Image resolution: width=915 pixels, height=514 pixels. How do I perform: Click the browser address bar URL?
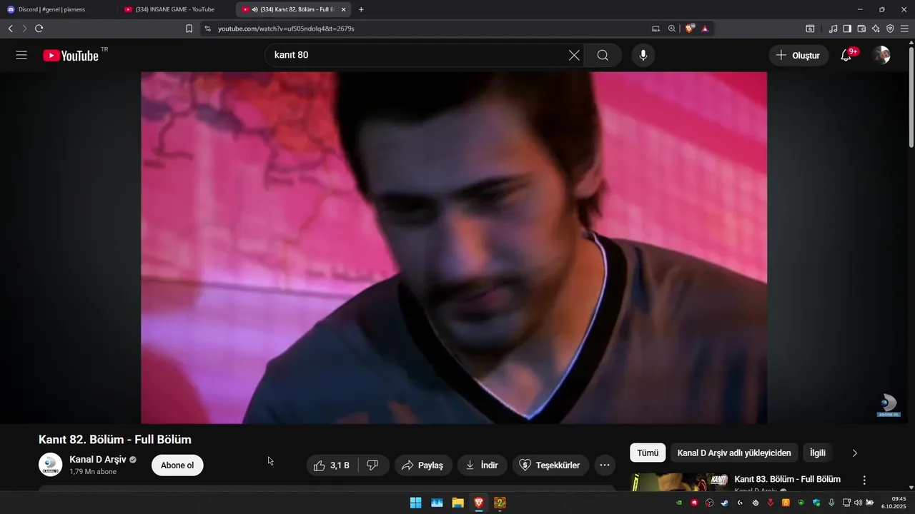[x=286, y=29]
